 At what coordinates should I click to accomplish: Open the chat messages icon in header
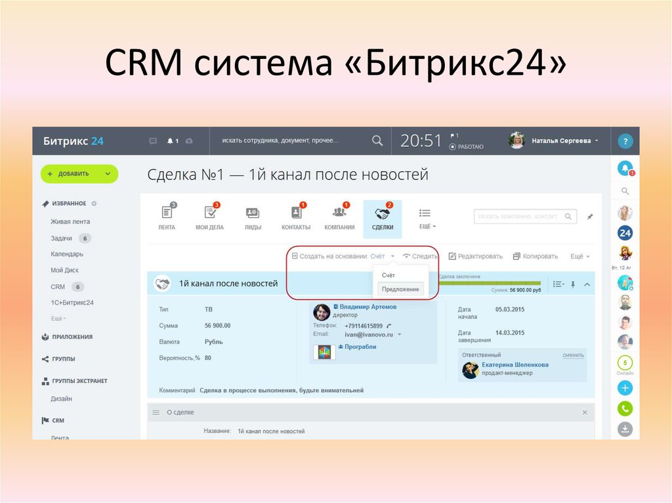point(153,141)
